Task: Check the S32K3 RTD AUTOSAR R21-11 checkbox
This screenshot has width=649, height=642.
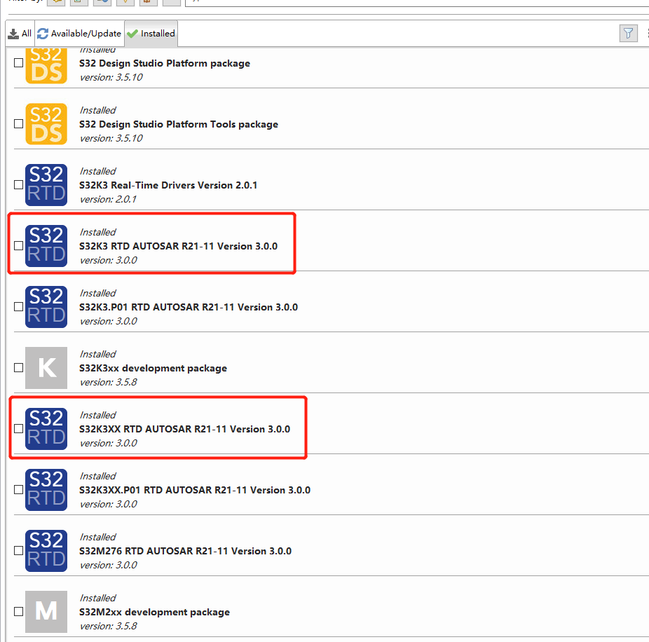Action: tap(18, 245)
